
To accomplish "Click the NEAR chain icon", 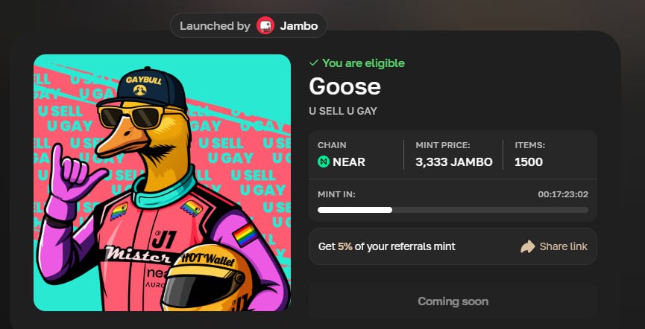I will tap(324, 162).
